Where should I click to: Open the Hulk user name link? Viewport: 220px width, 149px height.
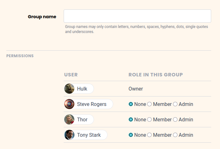[x=82, y=89]
